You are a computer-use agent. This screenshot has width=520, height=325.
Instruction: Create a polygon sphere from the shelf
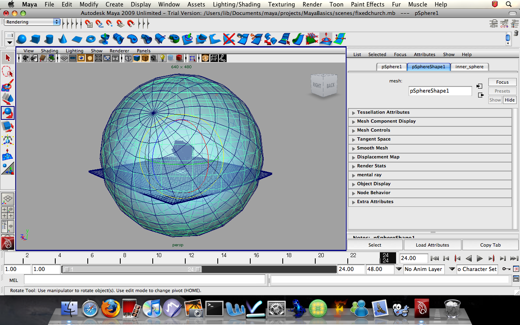(22, 39)
